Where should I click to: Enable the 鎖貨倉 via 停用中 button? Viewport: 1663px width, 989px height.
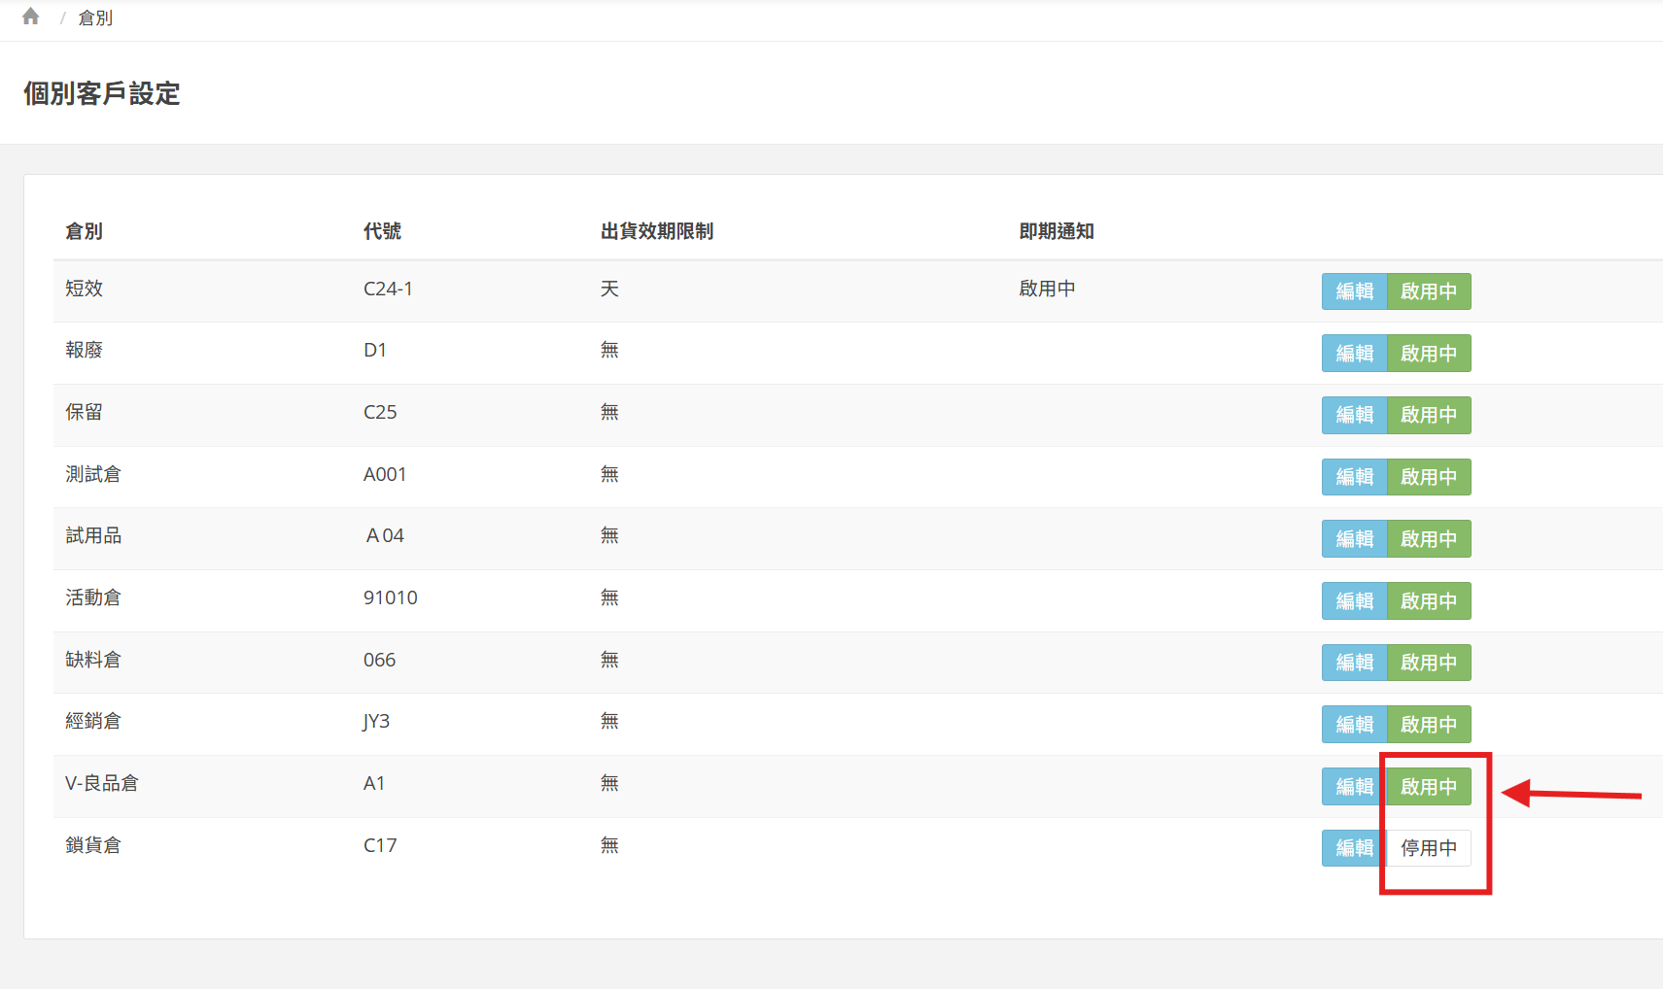coord(1428,848)
